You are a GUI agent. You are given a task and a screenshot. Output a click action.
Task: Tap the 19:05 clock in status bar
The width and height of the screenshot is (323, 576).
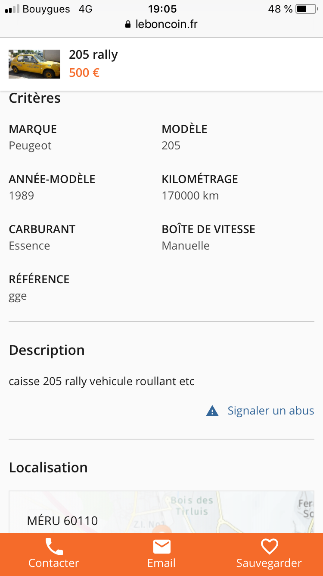162,9
